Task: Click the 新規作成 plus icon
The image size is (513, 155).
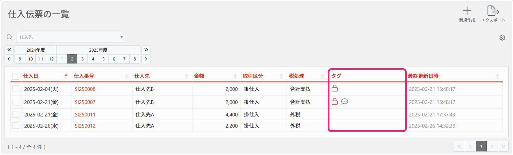Action: tap(467, 11)
